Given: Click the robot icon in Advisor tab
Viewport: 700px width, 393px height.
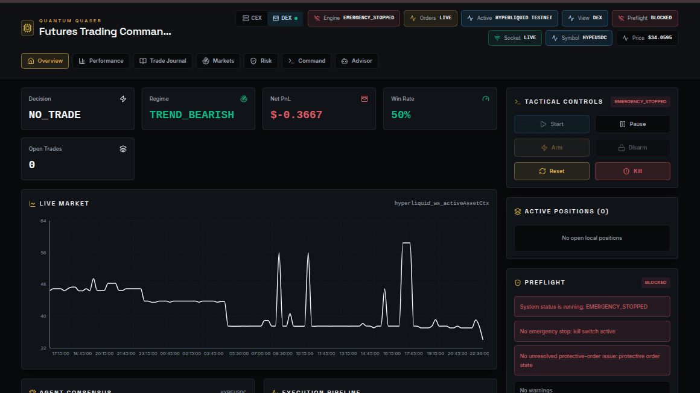Looking at the screenshot, I should [345, 61].
